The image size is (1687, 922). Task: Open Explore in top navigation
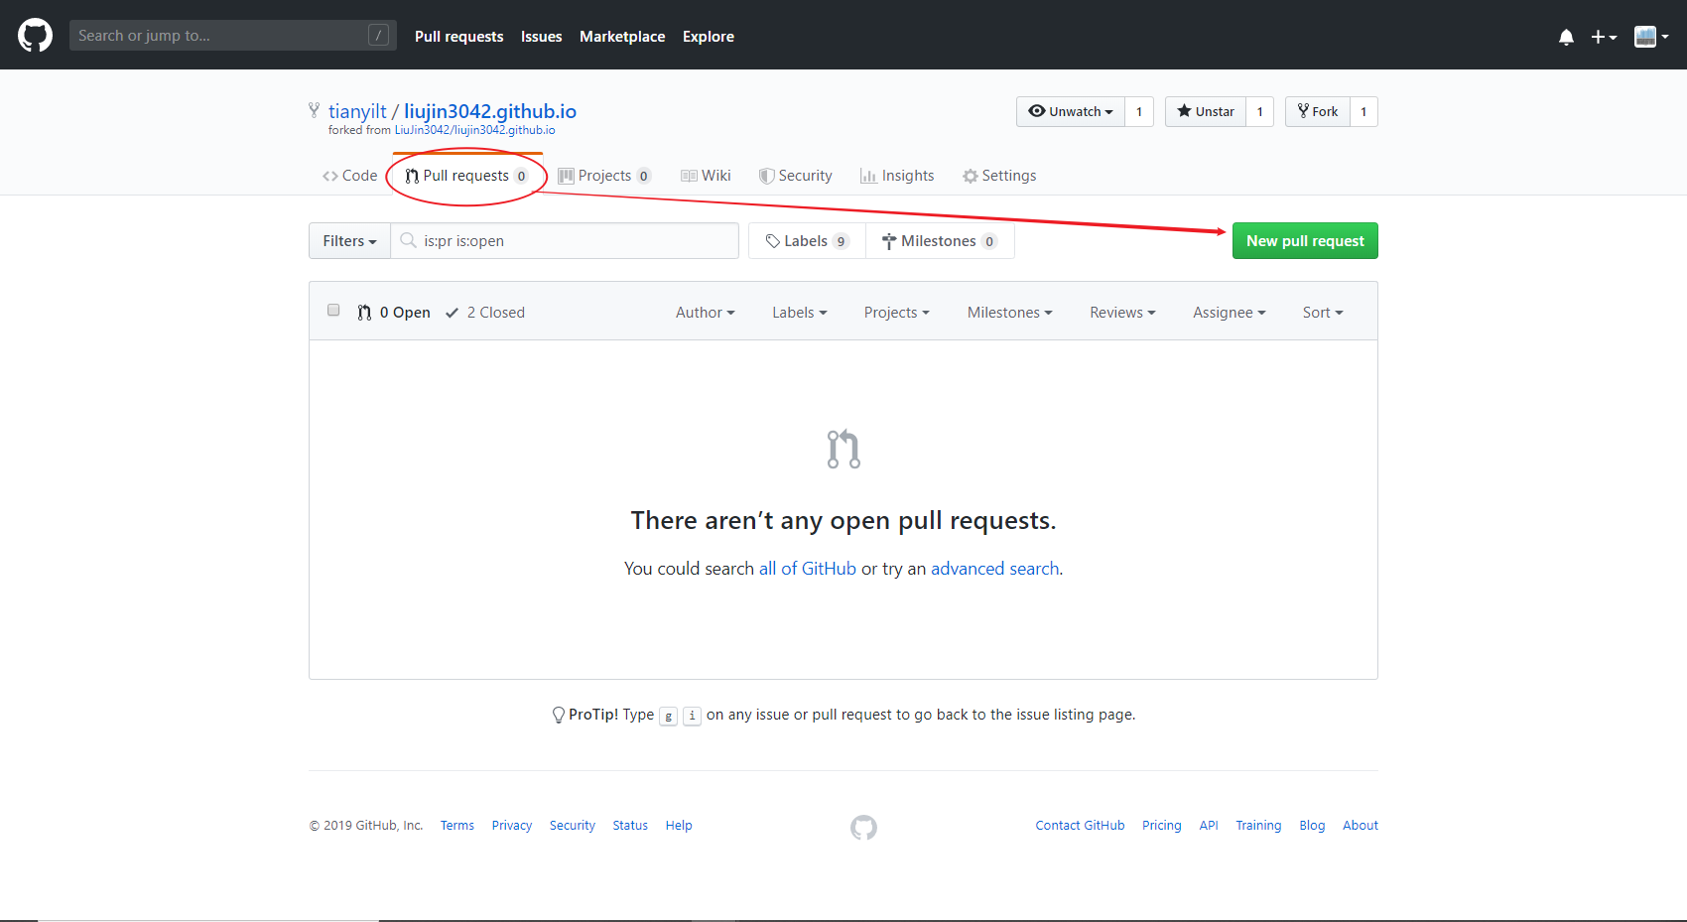pyautogui.click(x=709, y=37)
